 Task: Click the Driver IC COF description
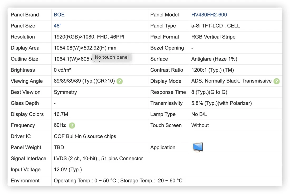tap(85, 136)
